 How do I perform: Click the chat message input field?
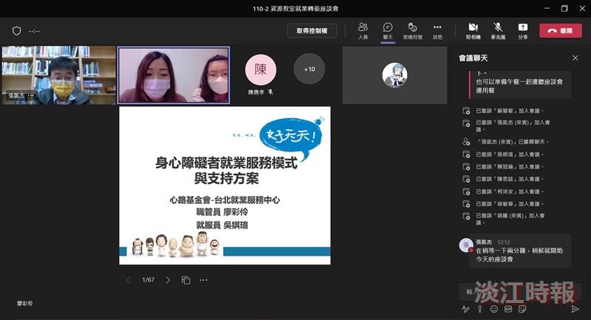pyautogui.click(x=520, y=291)
